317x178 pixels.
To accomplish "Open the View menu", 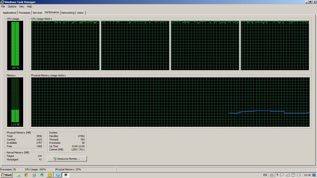I will point(21,6).
